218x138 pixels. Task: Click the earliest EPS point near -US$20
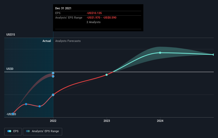[13, 114]
